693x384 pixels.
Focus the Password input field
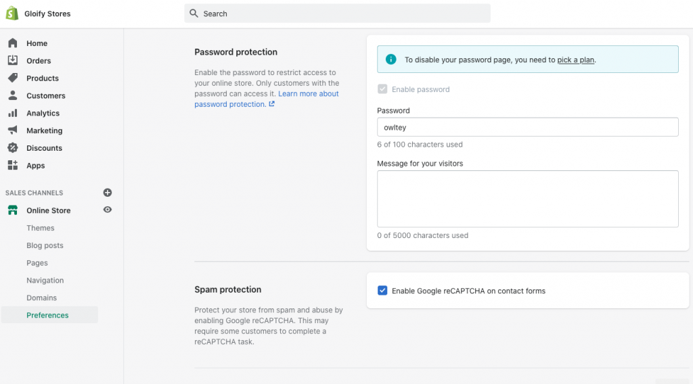coord(528,127)
